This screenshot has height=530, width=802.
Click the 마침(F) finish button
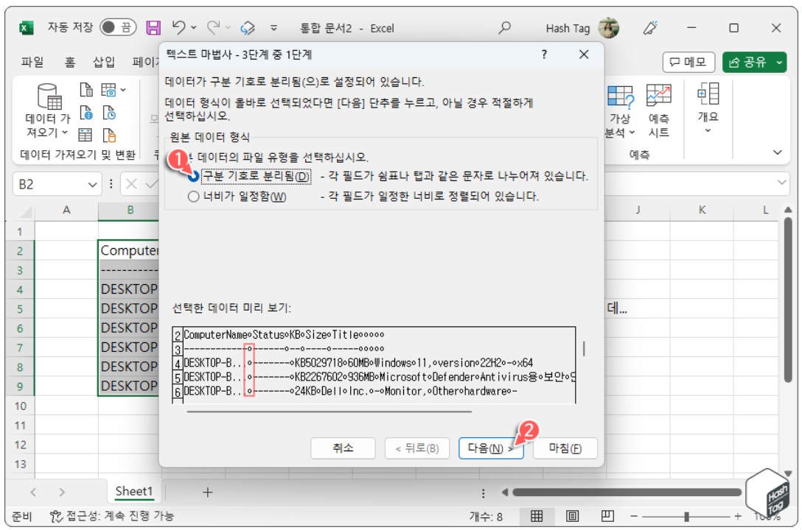coord(565,448)
